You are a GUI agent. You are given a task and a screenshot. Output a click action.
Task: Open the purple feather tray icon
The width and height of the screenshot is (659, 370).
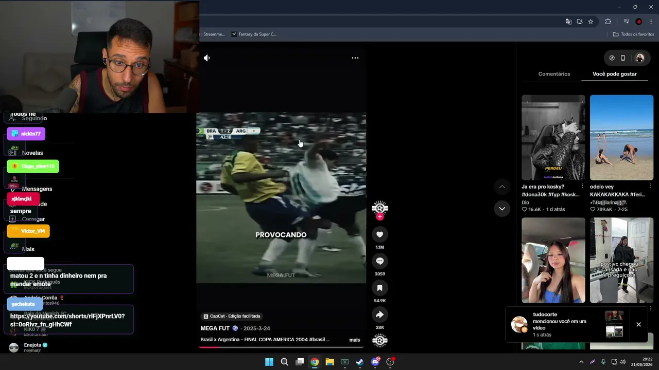[592, 362]
